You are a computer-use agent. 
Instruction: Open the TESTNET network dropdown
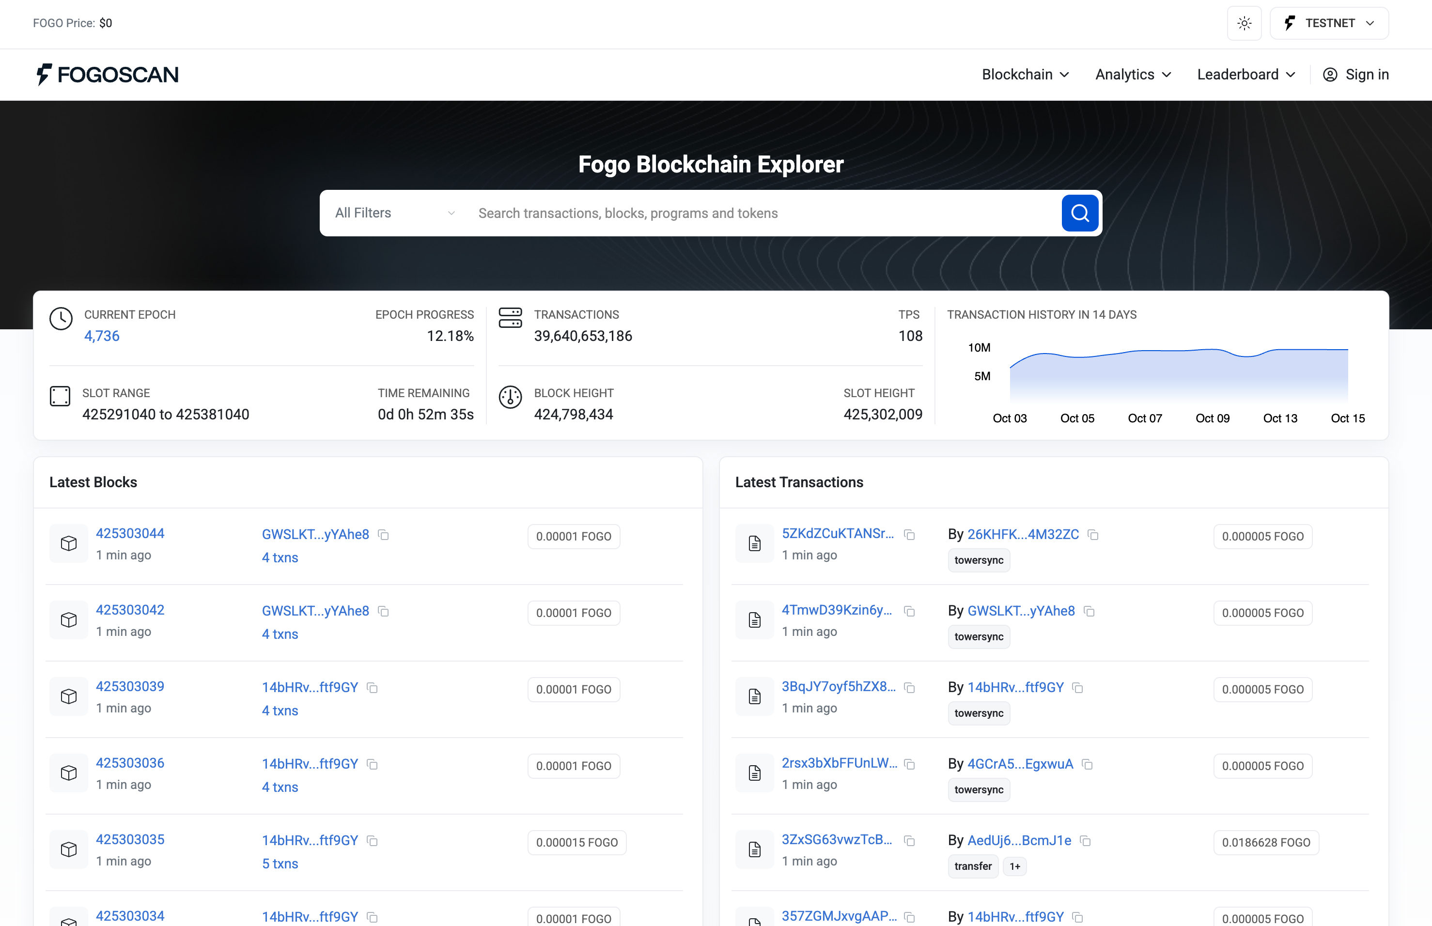pyautogui.click(x=1328, y=23)
